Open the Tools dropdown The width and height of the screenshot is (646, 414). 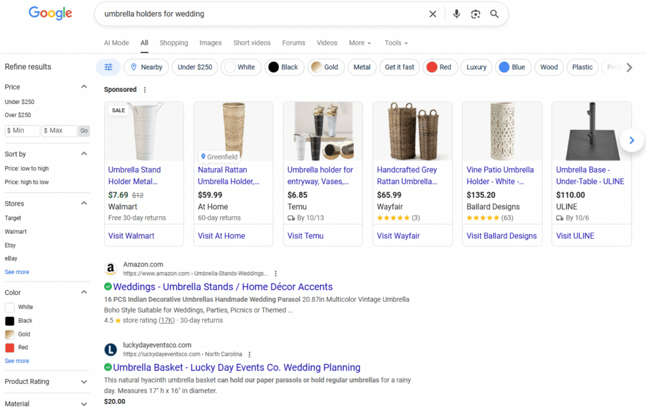pos(396,43)
